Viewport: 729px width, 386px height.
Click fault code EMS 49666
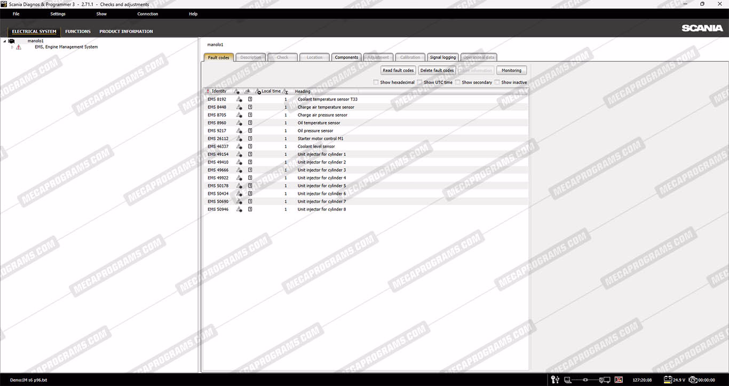coord(218,170)
